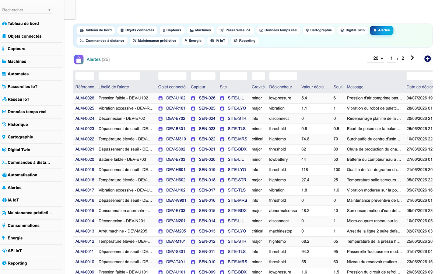Open Tableau de bord in the sidebar
Viewport: 442px width, 274px height.
(23, 24)
